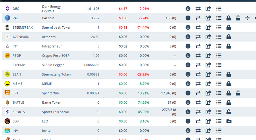
Task: Click the PALcoin name text
Action: pos(48,18)
